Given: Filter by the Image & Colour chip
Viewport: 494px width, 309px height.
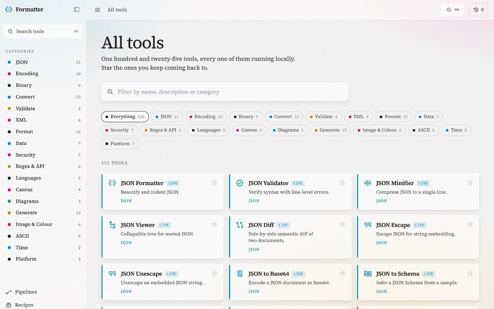Looking at the screenshot, I should [x=379, y=130].
